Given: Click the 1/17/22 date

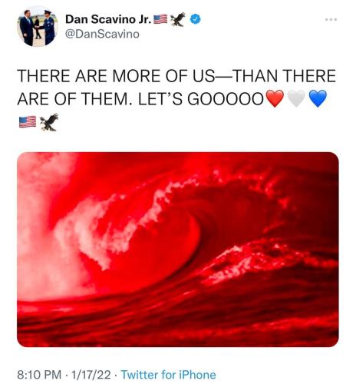Looking at the screenshot, I should tap(91, 375).
